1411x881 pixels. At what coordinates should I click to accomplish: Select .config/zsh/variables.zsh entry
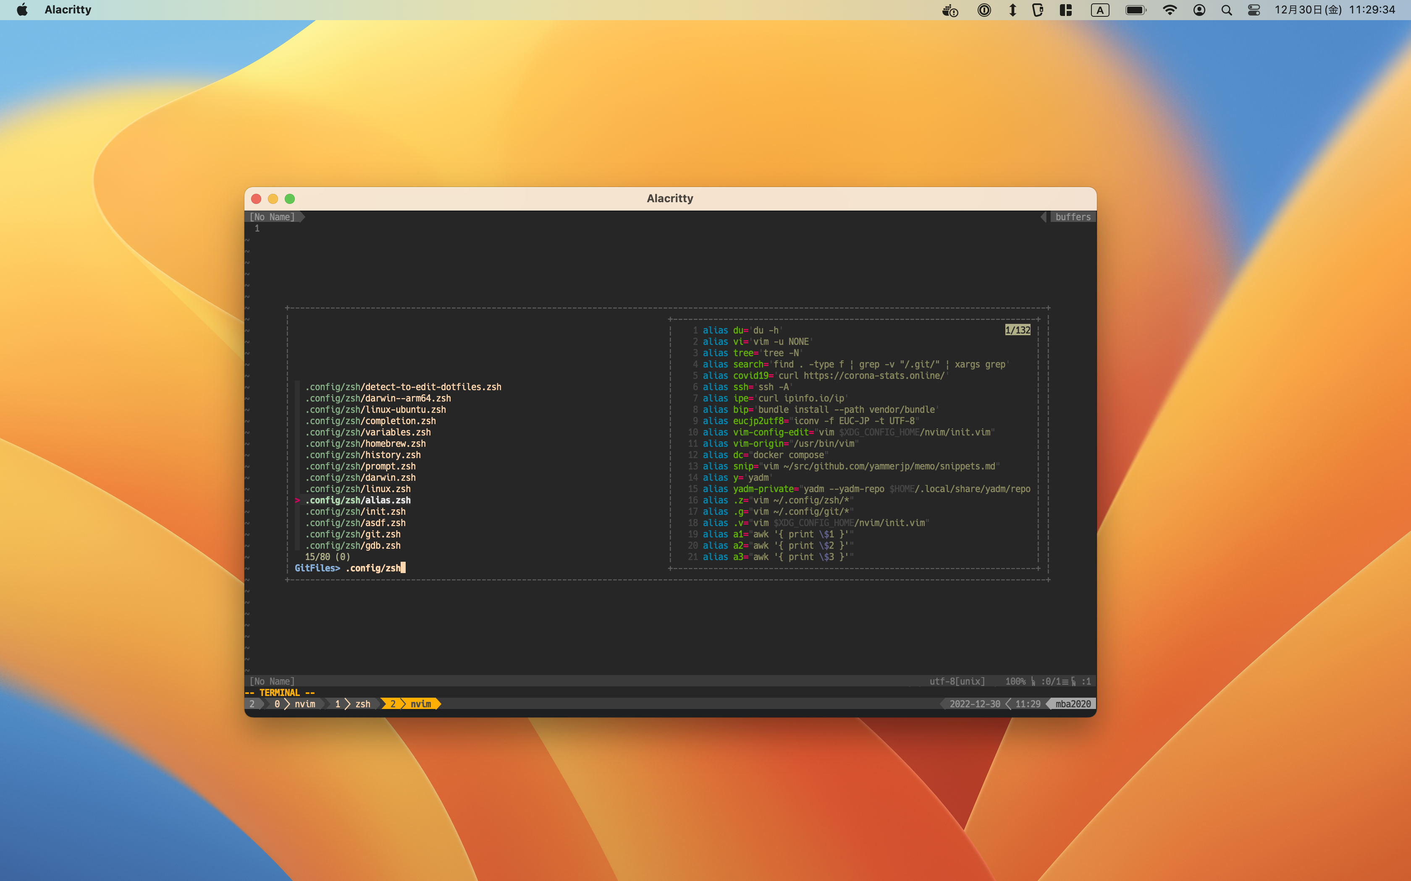[368, 433]
